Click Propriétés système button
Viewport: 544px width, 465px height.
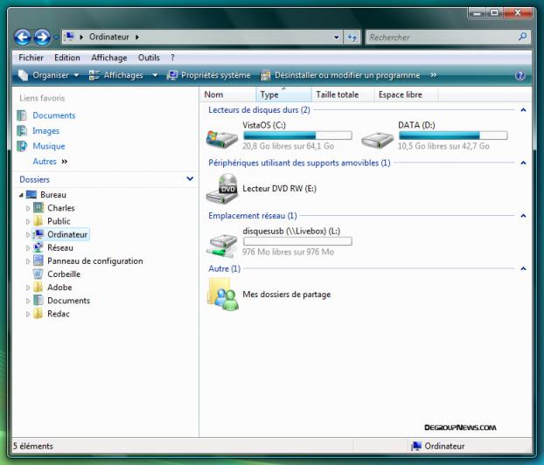[208, 75]
